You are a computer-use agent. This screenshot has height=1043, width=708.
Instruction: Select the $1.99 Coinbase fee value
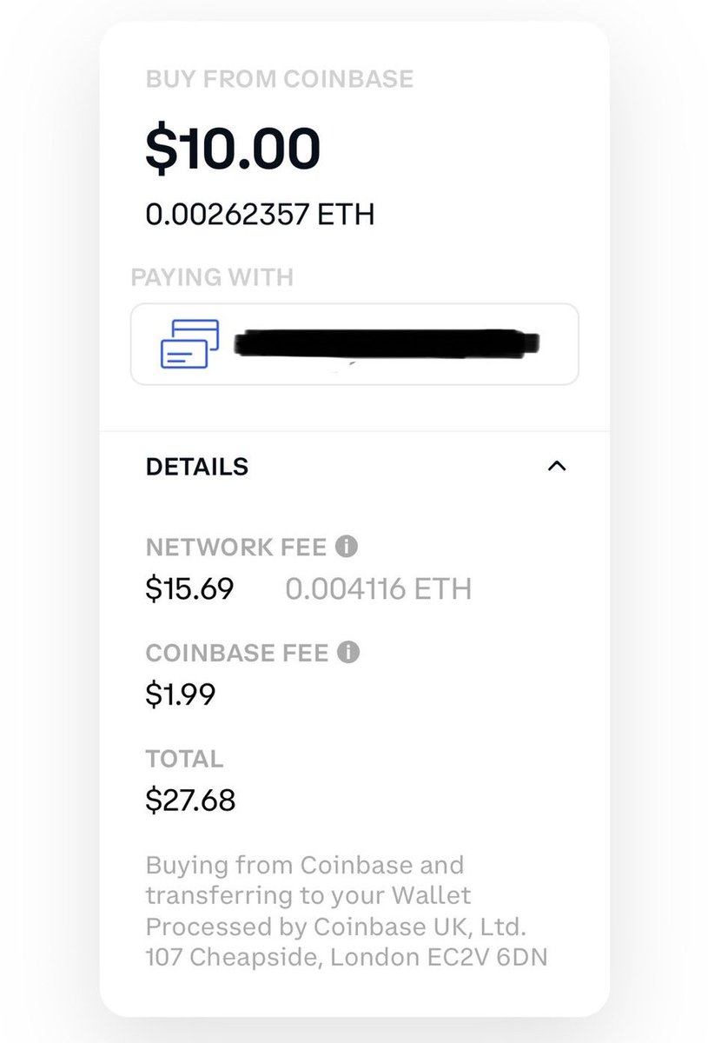point(181,694)
